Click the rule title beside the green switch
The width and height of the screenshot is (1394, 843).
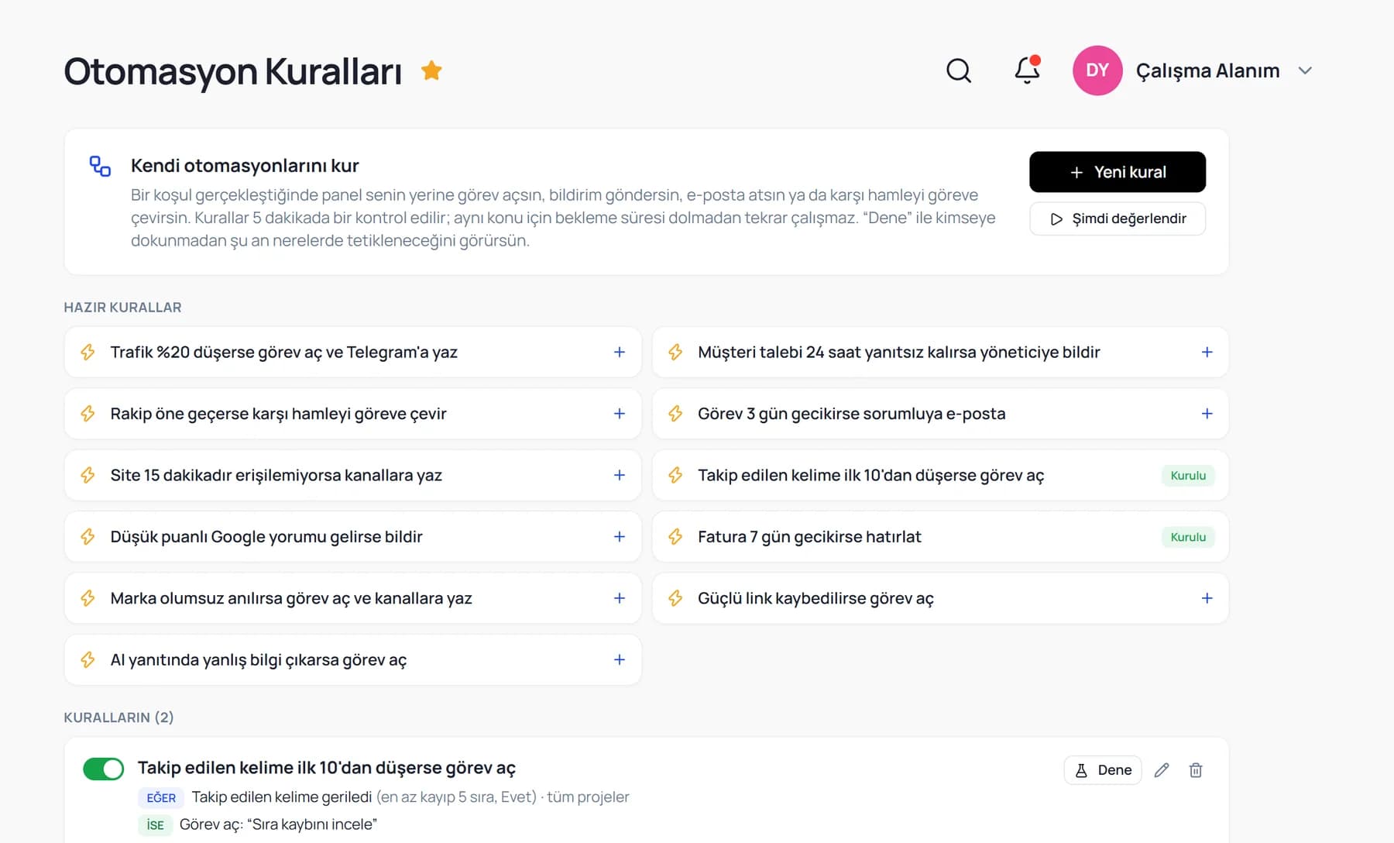coord(326,768)
